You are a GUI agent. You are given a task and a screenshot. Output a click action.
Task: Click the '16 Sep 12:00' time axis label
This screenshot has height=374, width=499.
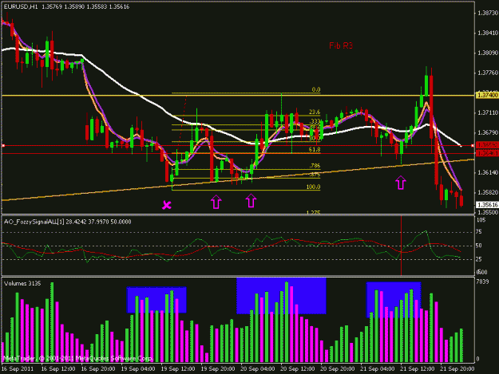(x=58, y=369)
